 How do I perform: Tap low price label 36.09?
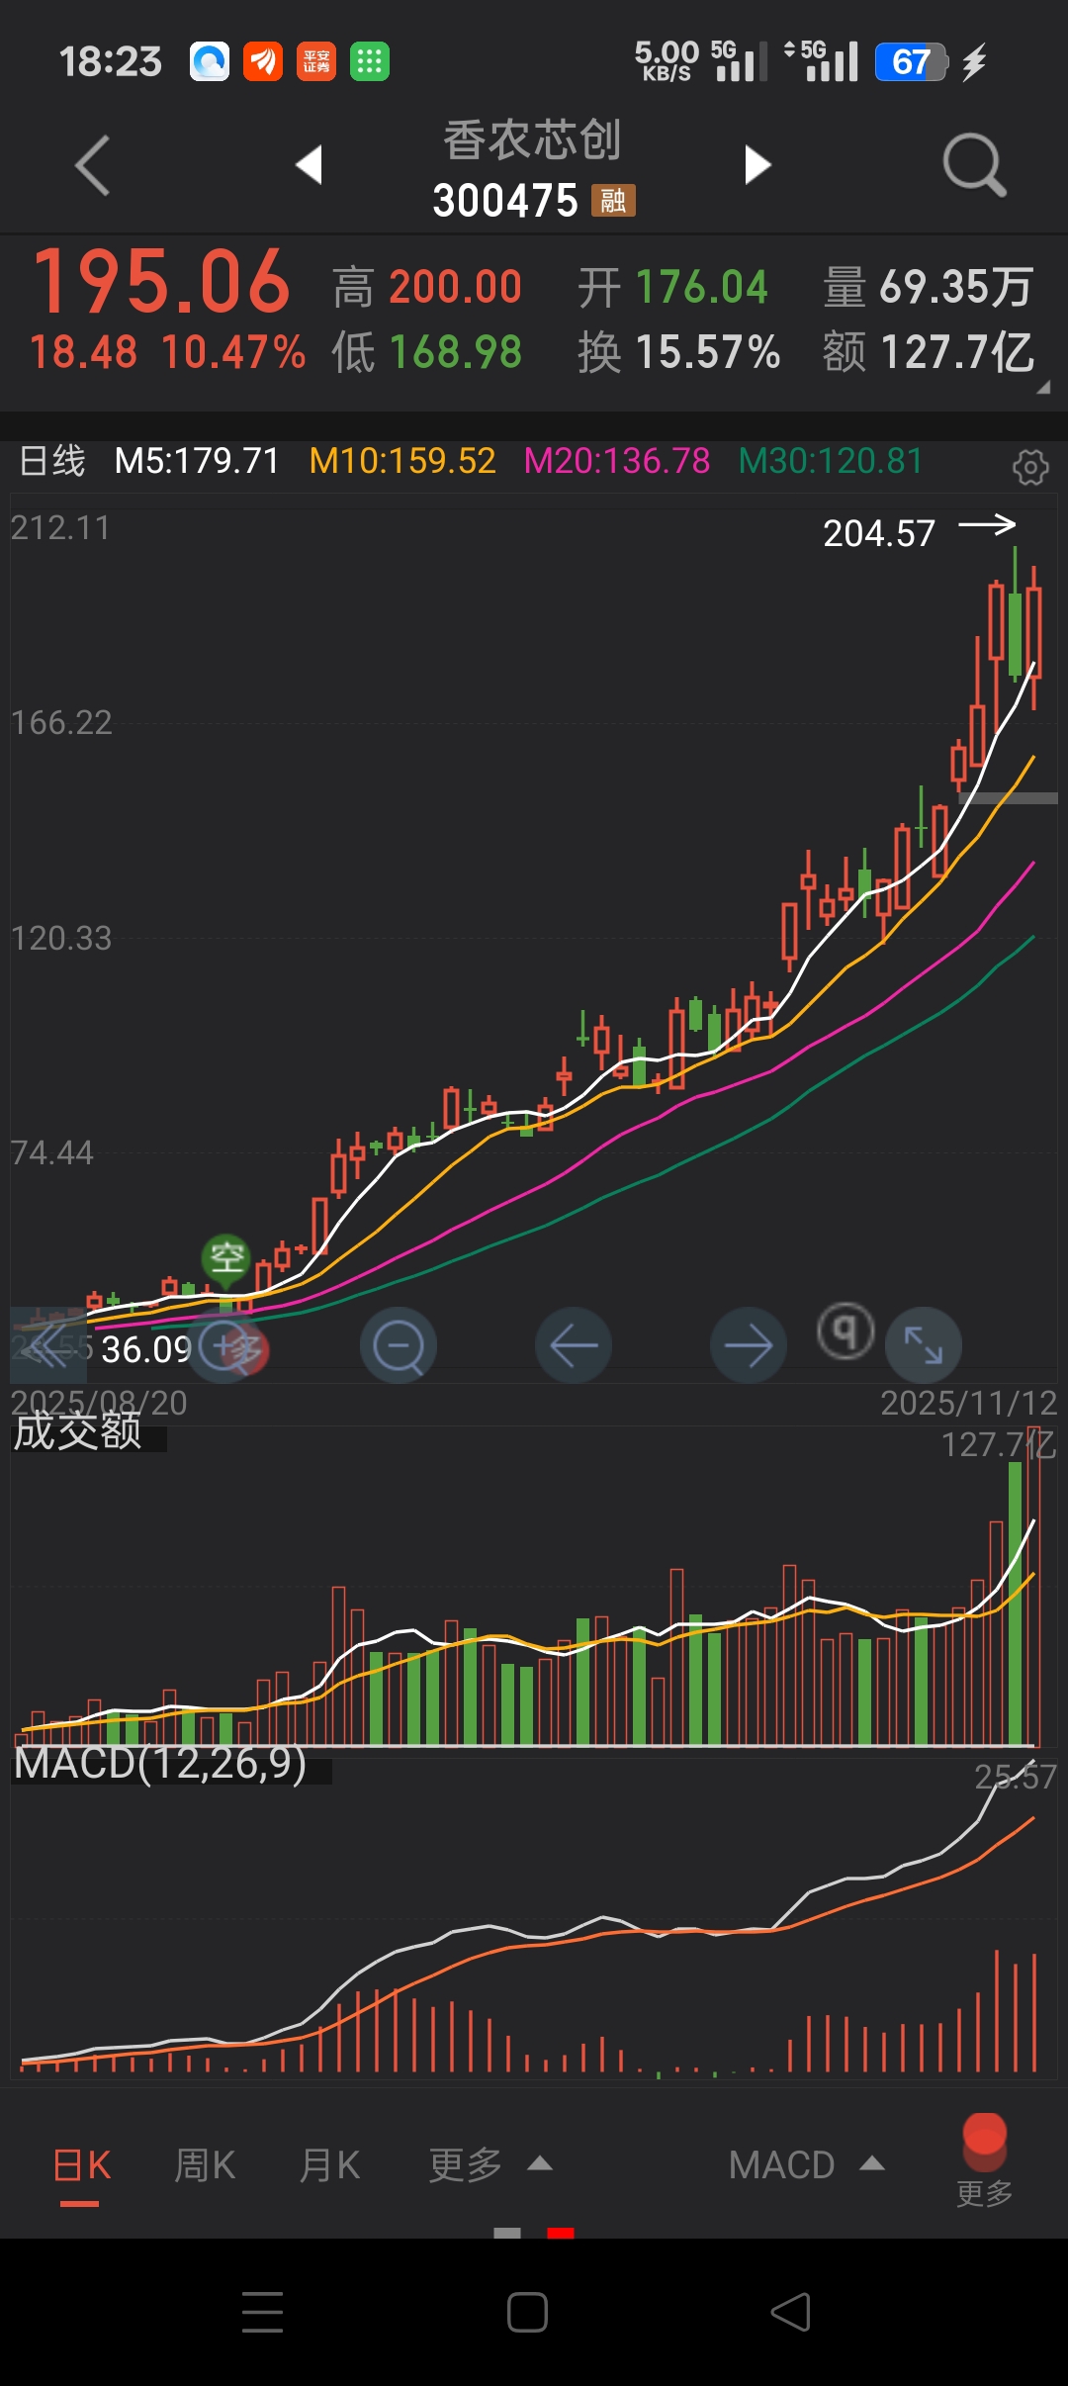[146, 1349]
